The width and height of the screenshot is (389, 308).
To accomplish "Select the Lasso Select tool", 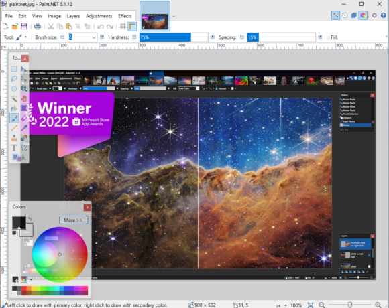I will 14,78.
